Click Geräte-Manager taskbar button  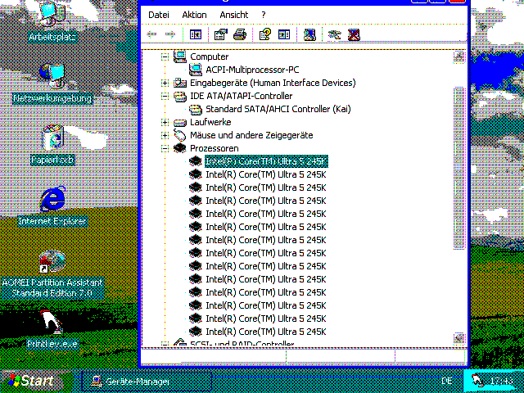[x=147, y=381]
